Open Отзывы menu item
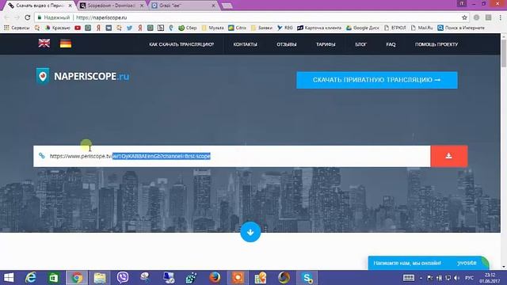The height and width of the screenshot is (285, 507). [x=287, y=44]
